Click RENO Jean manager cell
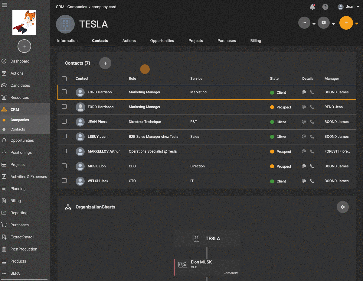The width and height of the screenshot is (363, 281). pos(334,107)
